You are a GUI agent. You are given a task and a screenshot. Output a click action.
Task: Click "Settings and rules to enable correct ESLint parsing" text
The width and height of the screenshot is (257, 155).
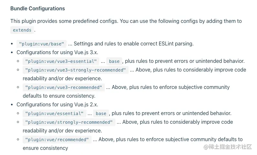click(134, 44)
